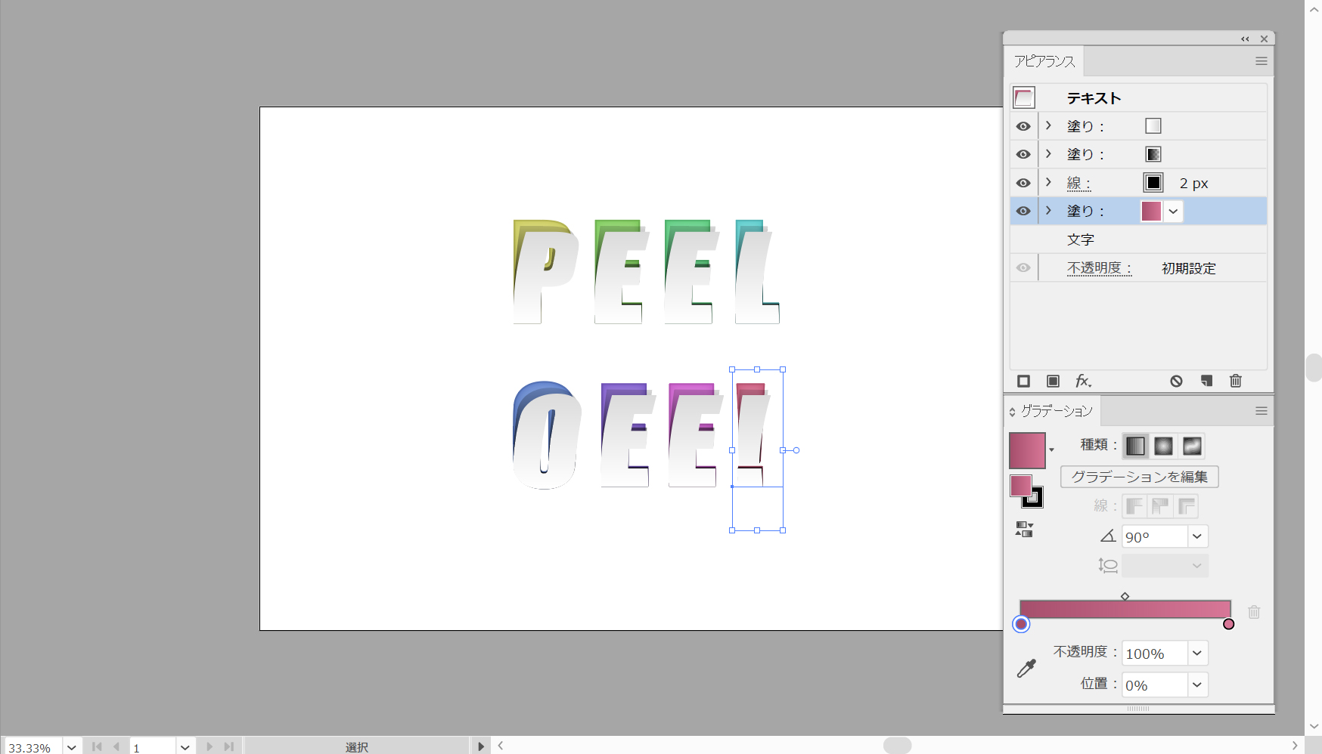The height and width of the screenshot is (754, 1322).
Task: Open the zoom level dropdown at 33.33%
Action: pos(72,747)
